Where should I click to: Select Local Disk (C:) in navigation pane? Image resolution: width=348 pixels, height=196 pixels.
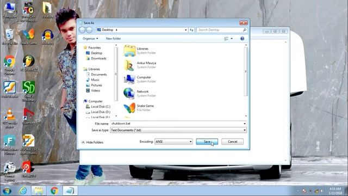pyautogui.click(x=98, y=107)
